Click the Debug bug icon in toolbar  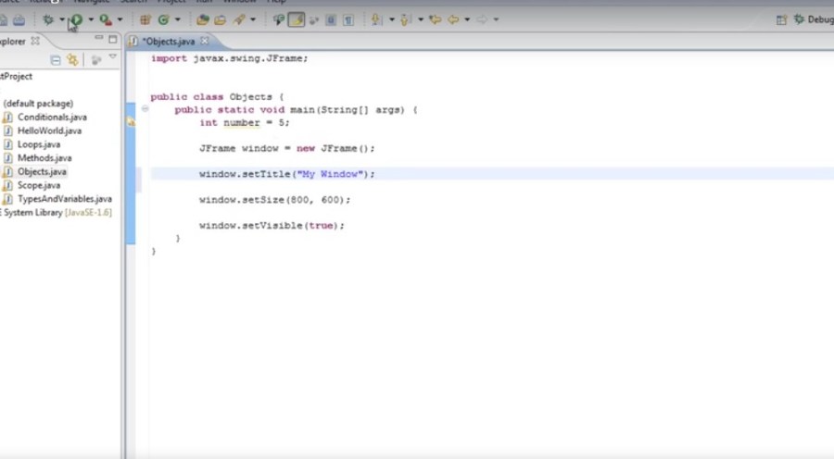click(48, 19)
